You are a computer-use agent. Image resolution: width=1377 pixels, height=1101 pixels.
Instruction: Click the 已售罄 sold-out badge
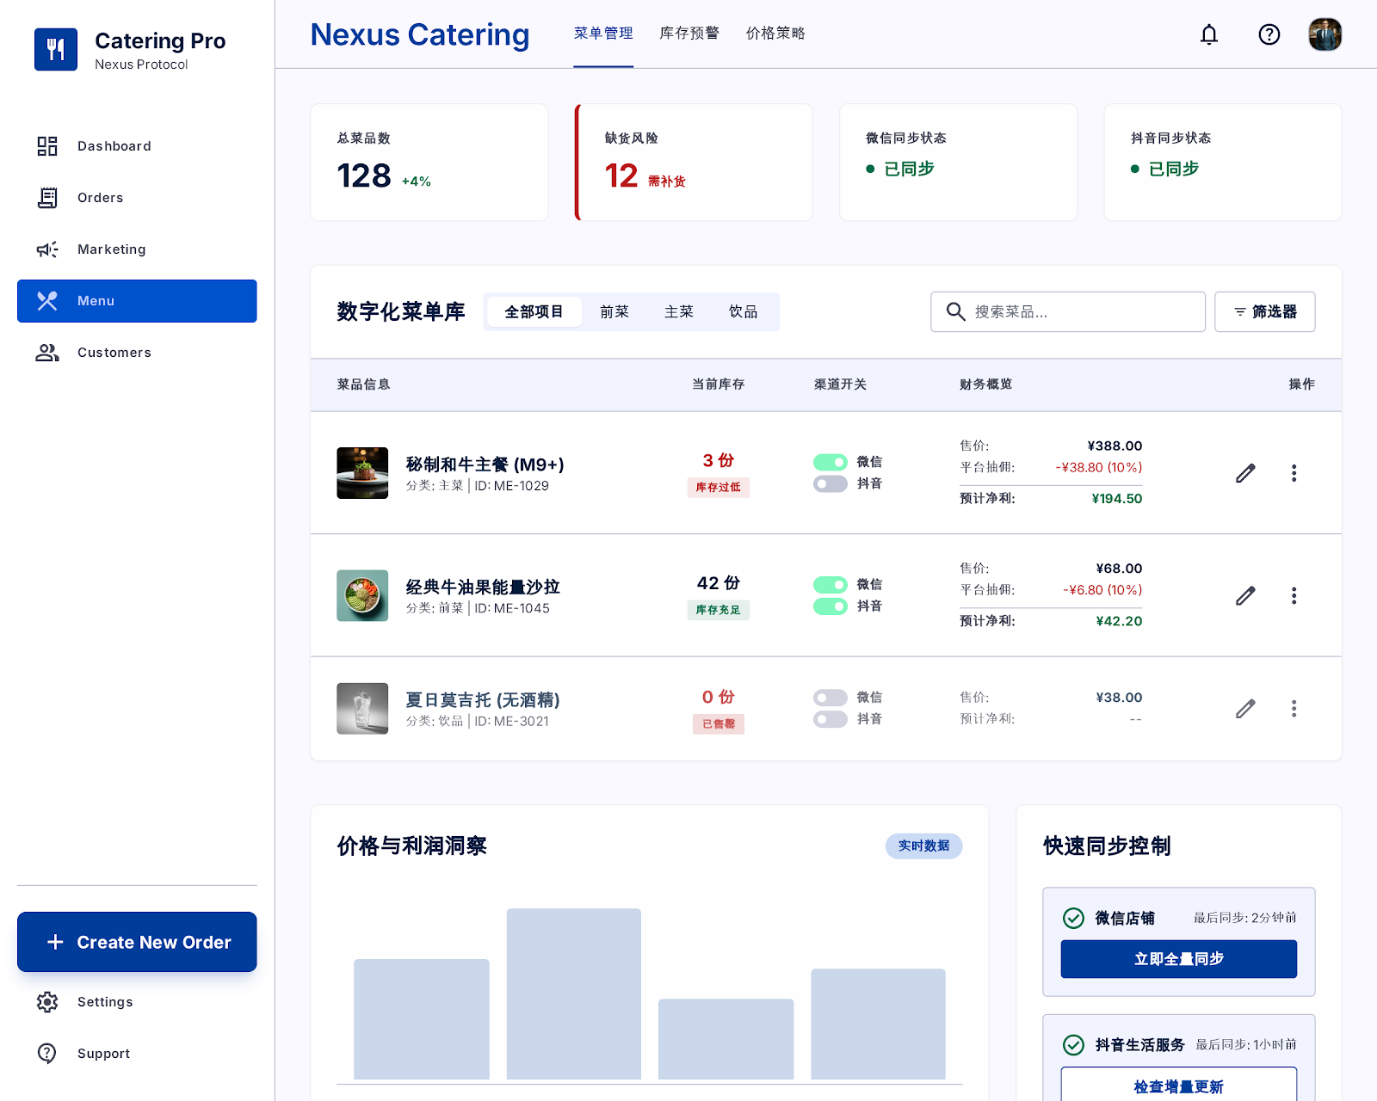pos(719,723)
